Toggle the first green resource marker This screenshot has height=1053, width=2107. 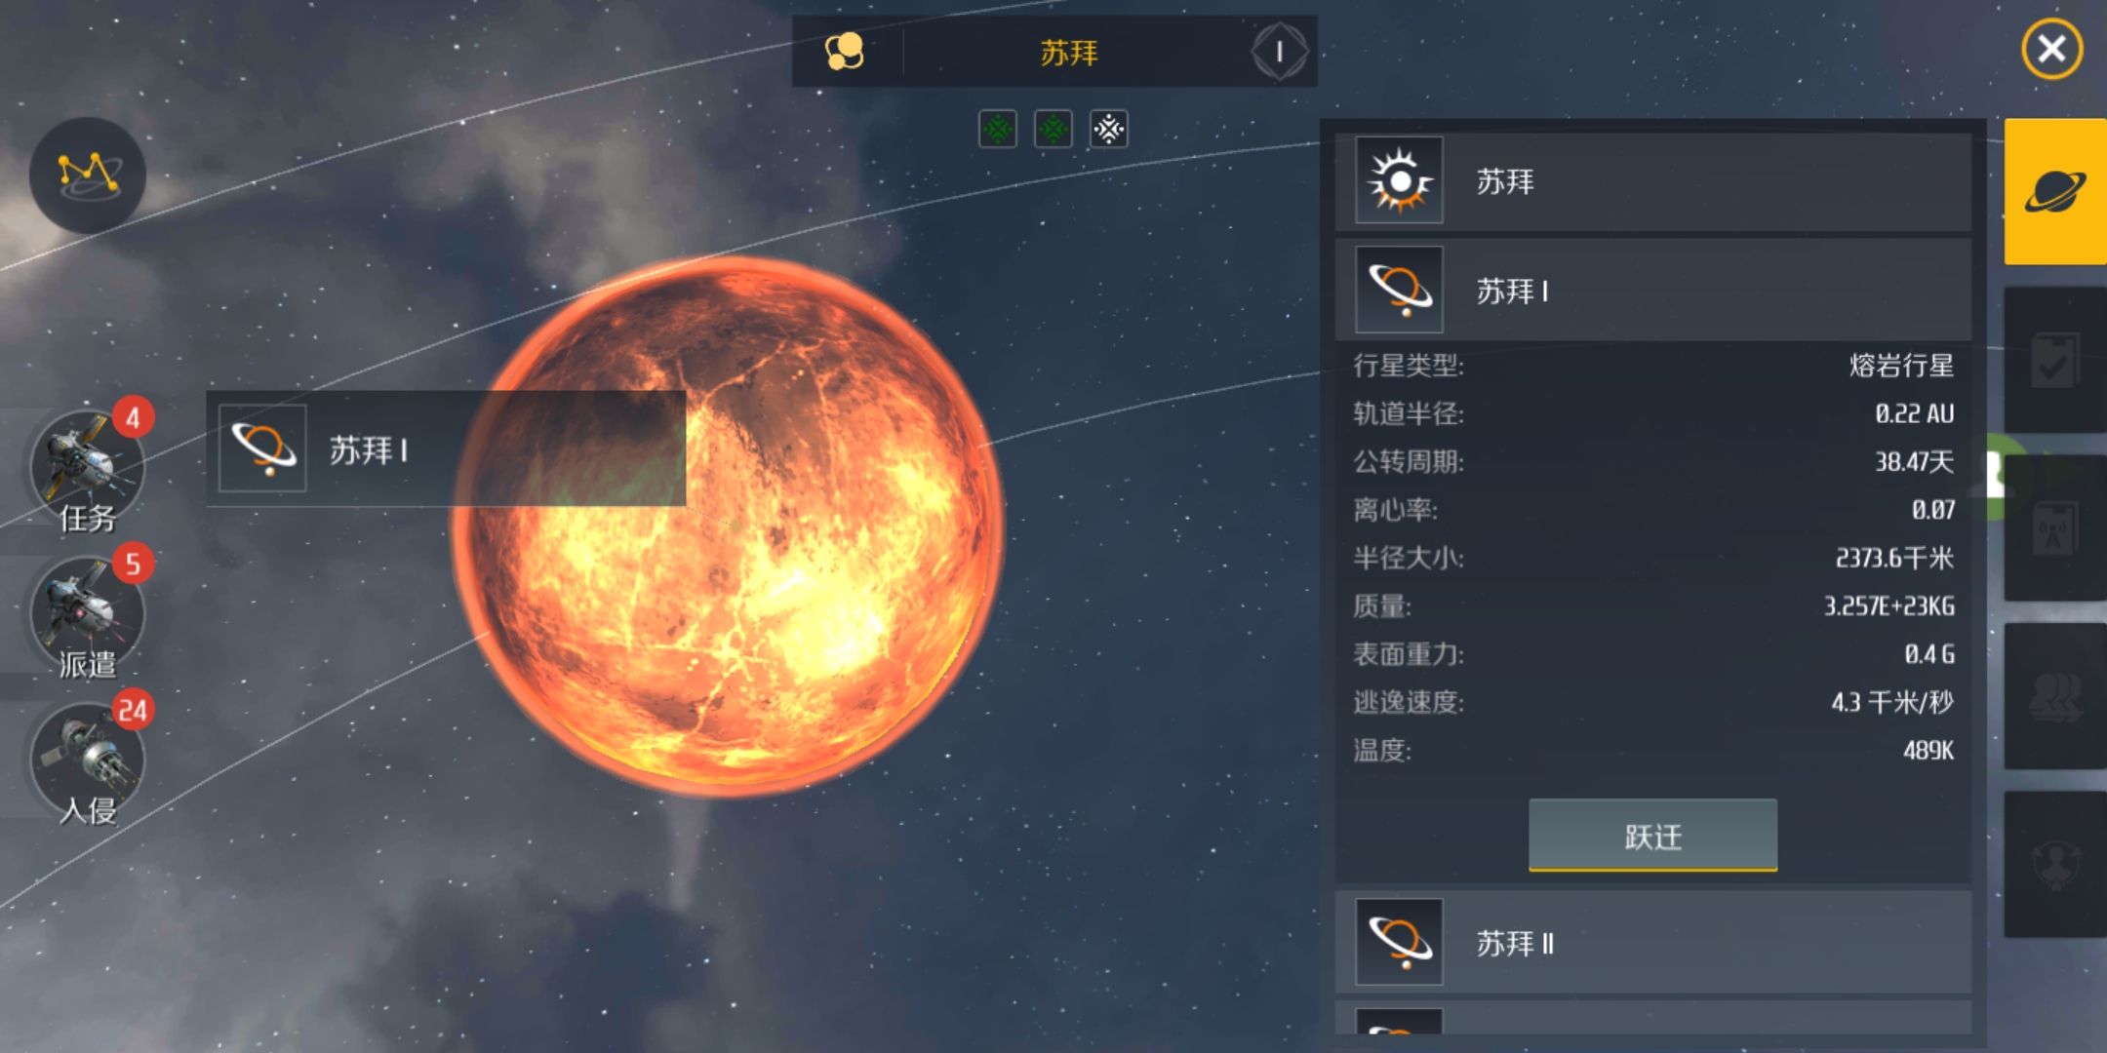tap(998, 129)
